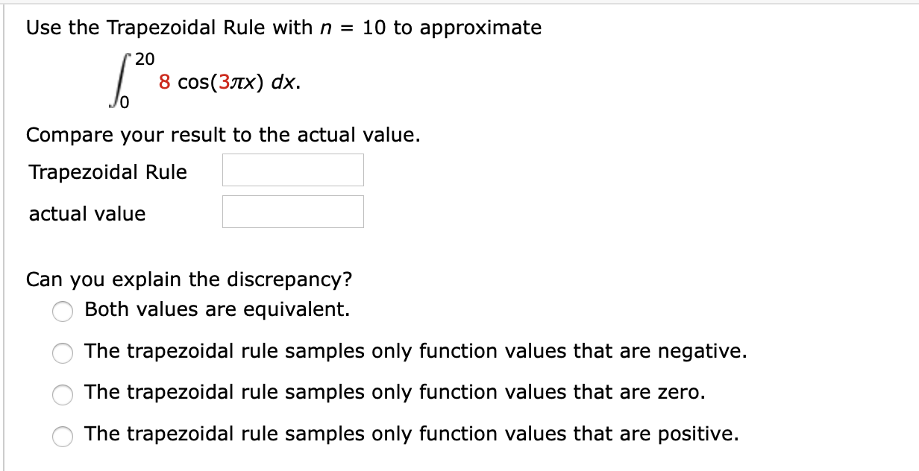Screen dimensions: 919x471
Task: Click the integral expression in the problem
Action: [x=201, y=80]
